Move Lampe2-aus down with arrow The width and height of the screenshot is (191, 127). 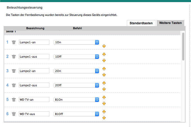(104, 89)
